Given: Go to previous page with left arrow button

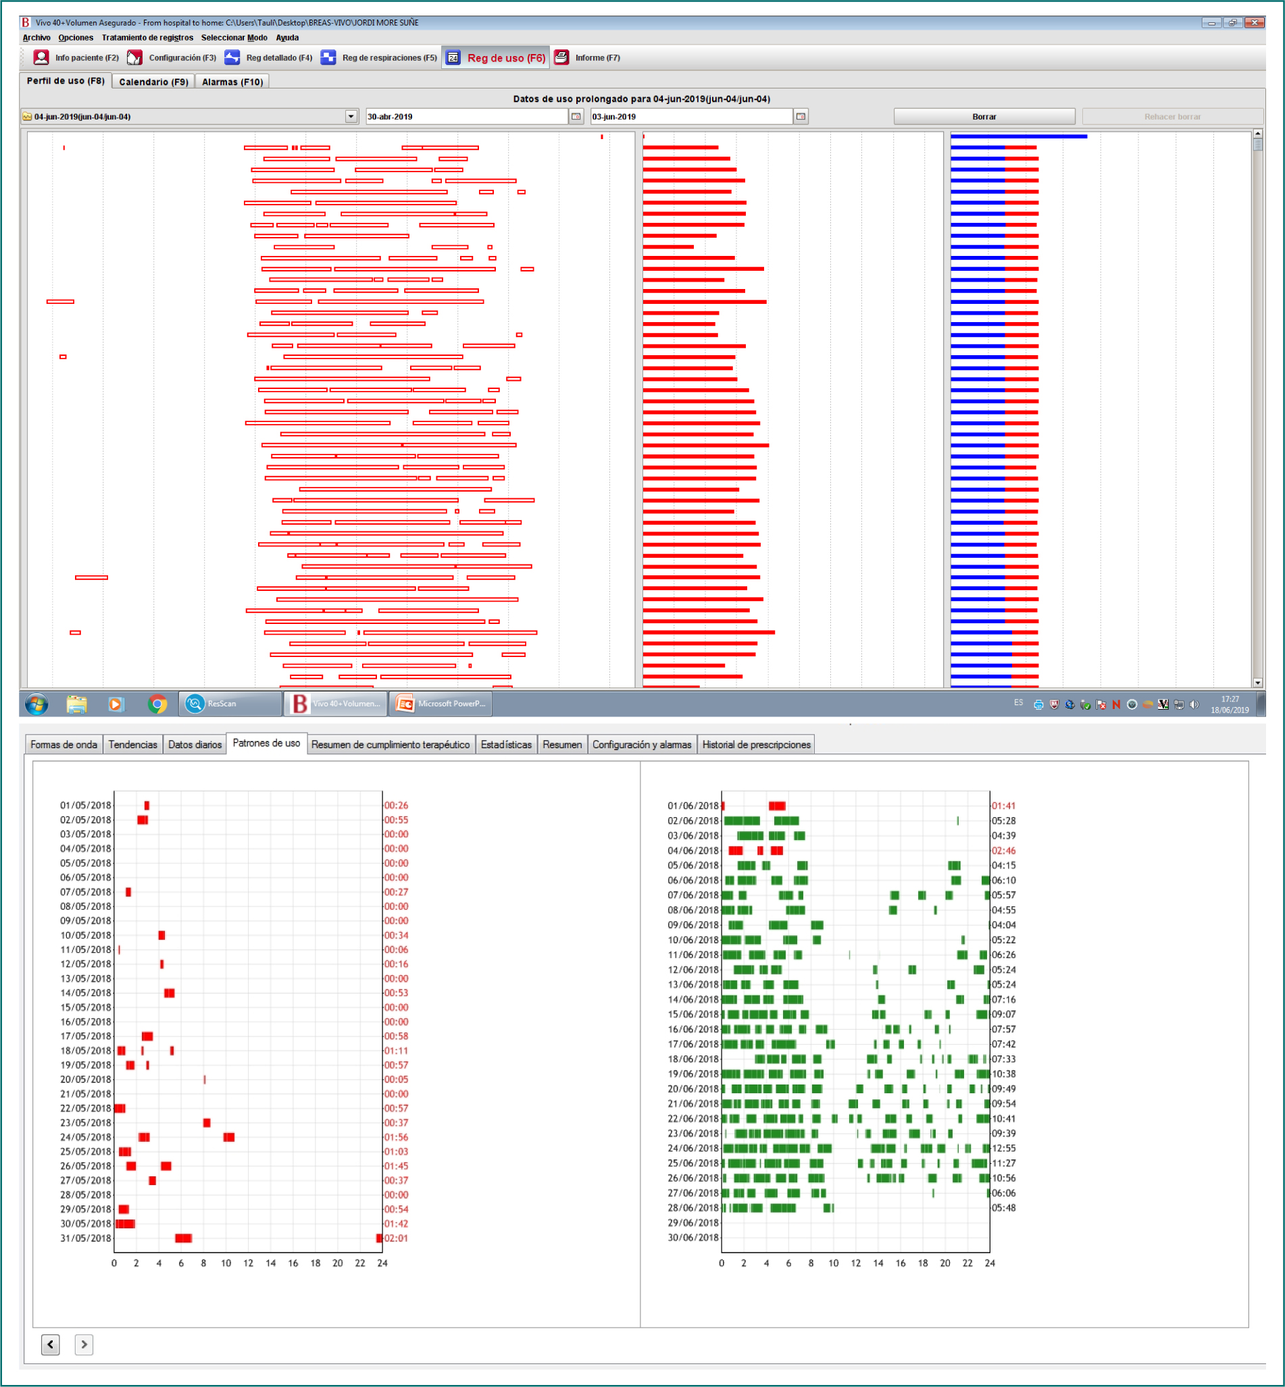Looking at the screenshot, I should pos(50,1344).
